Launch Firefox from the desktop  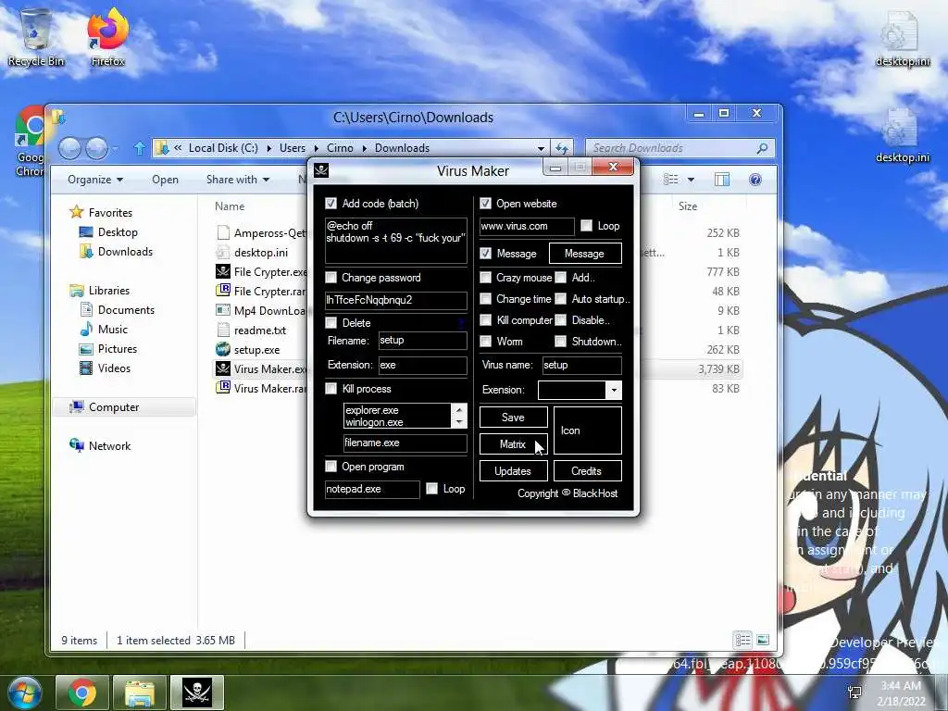[108, 36]
